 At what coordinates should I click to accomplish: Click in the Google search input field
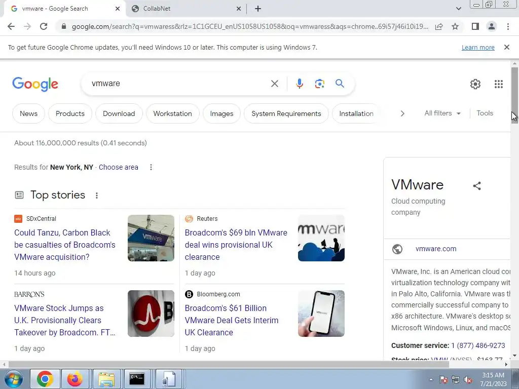tap(179, 84)
